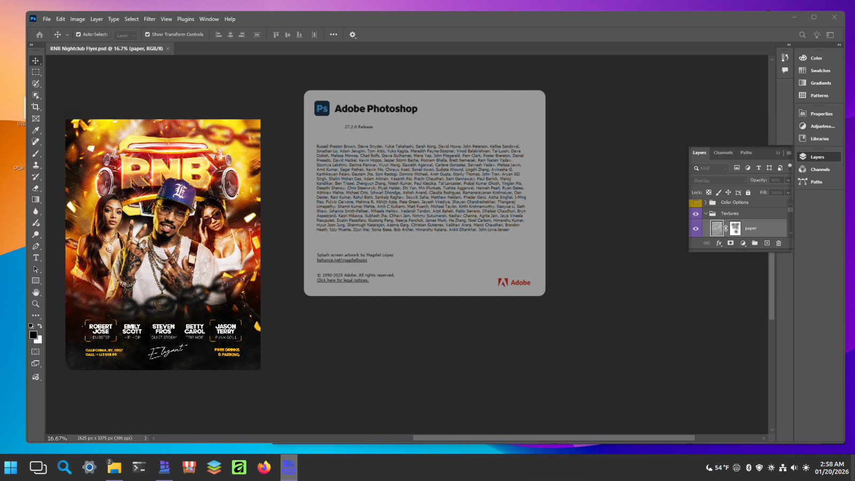This screenshot has width=855, height=481.
Task: Switch to the Channels tab
Action: (x=723, y=153)
